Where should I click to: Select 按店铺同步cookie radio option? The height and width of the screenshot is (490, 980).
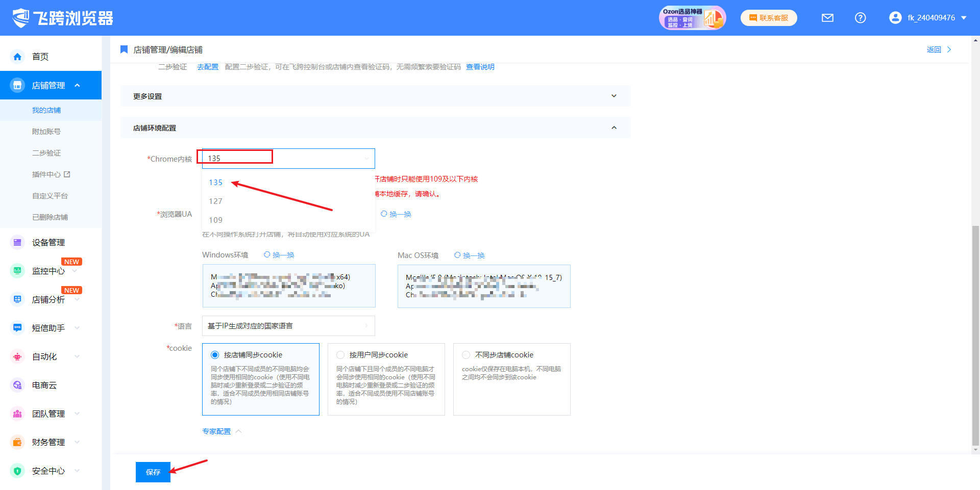[x=215, y=355]
